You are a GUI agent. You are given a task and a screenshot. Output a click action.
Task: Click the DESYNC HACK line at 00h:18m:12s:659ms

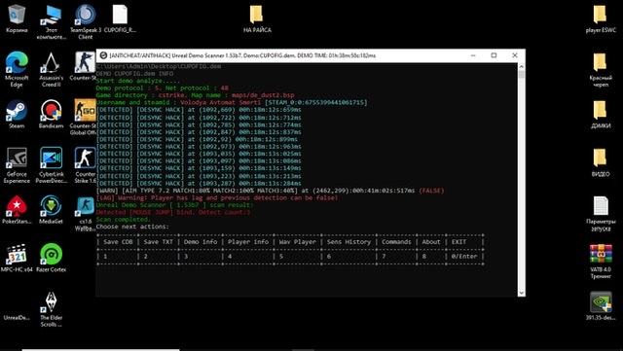click(199, 110)
